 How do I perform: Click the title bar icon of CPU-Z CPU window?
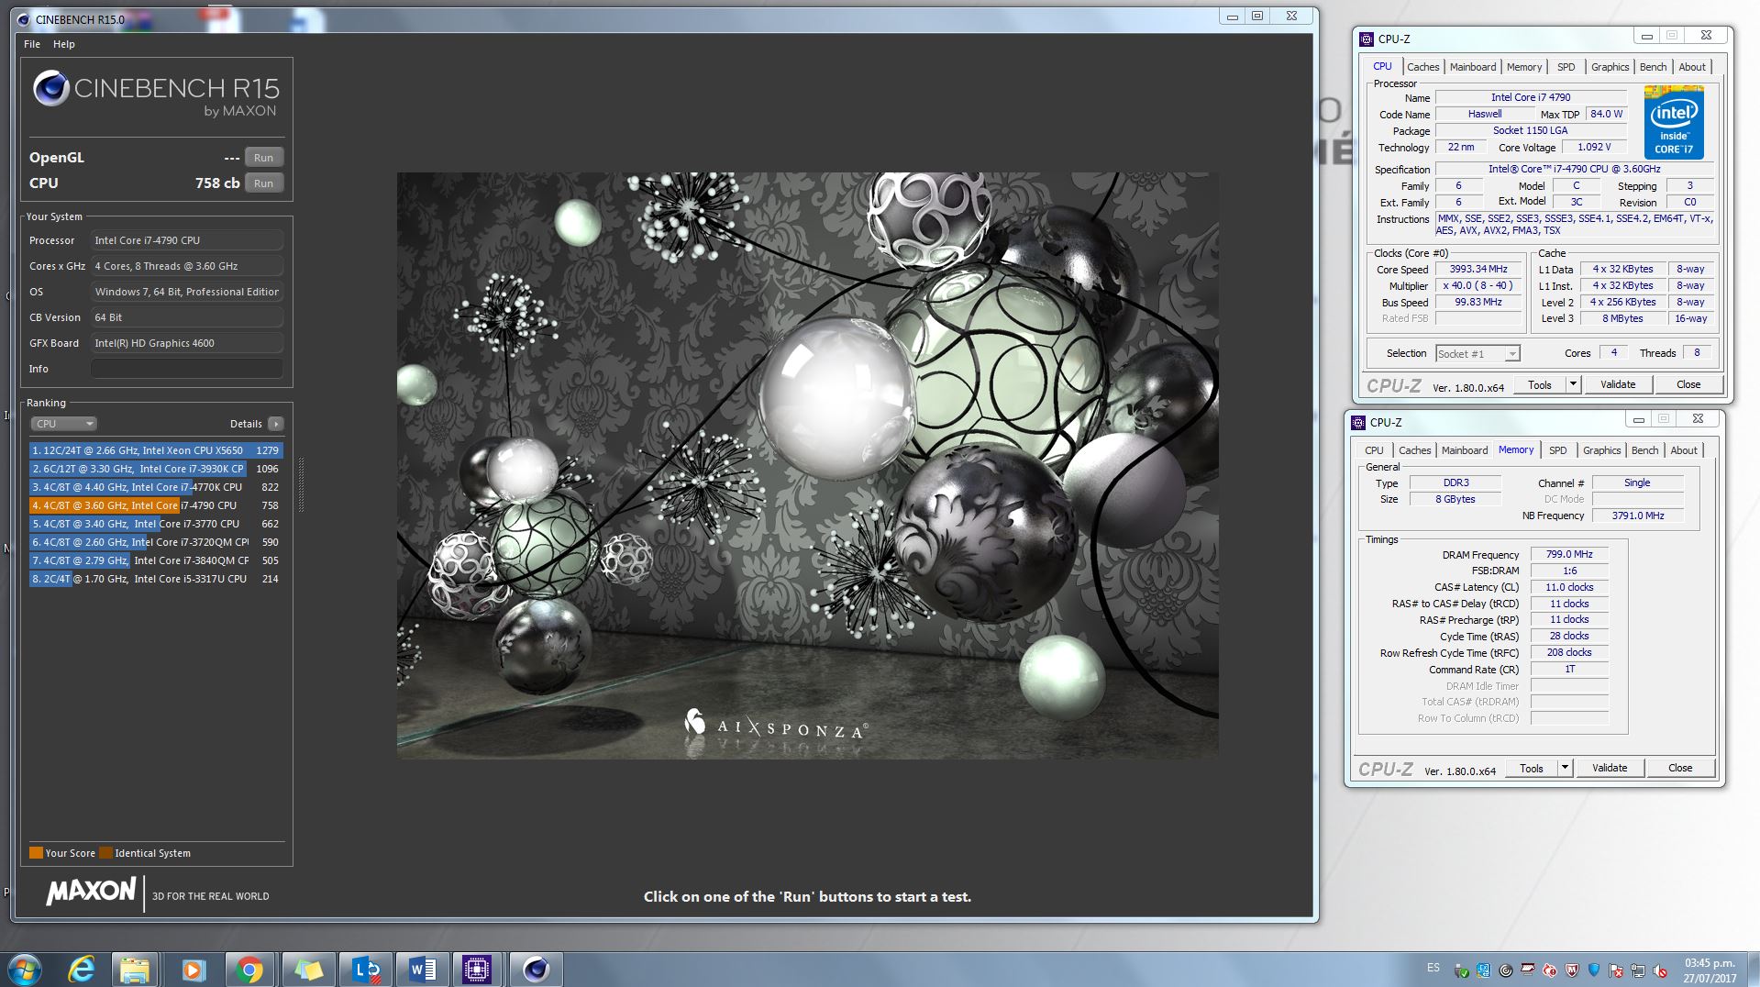pos(1367,39)
